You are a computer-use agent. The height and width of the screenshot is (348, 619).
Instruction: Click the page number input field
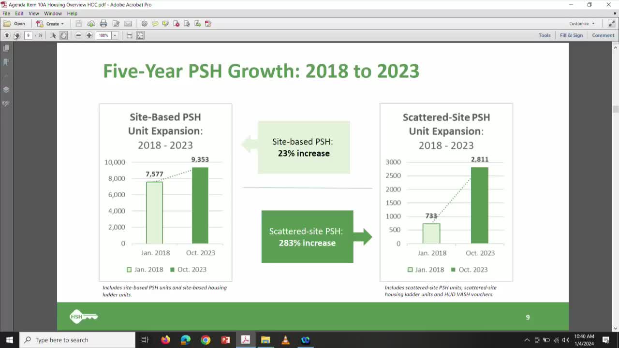(x=29, y=35)
